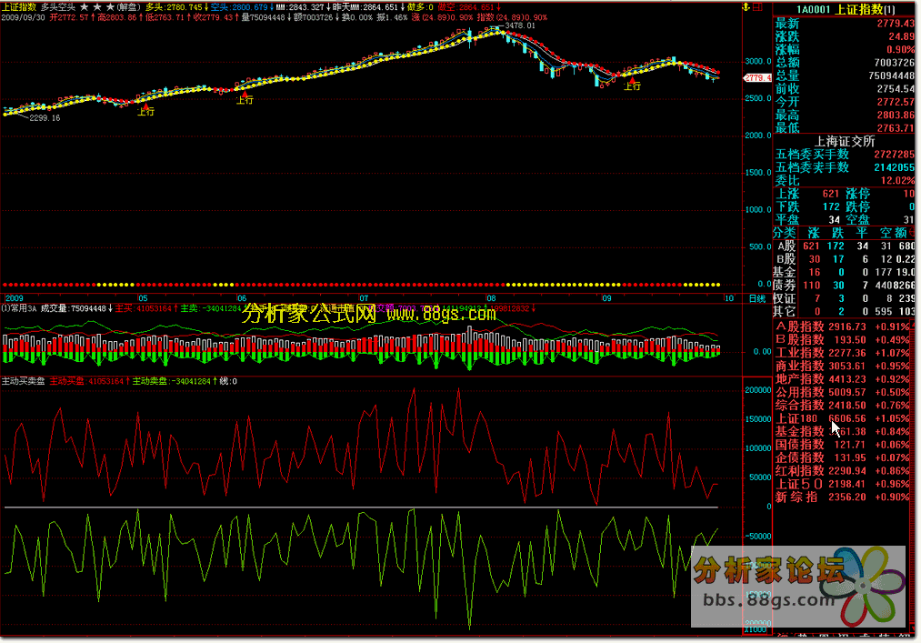This screenshot has width=921, height=643.
Task: Open 新综指 2356.20 in the index list
Action: (843, 497)
